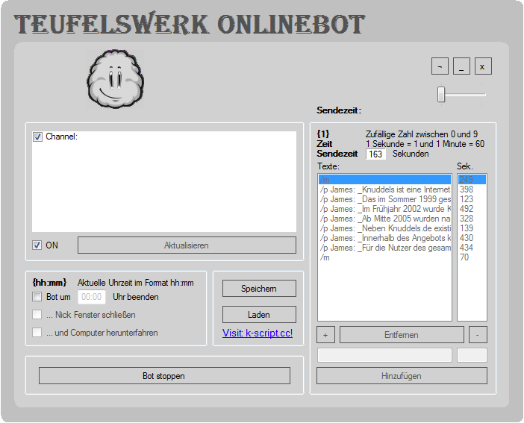Click the Aktualisieren button

coord(187,245)
